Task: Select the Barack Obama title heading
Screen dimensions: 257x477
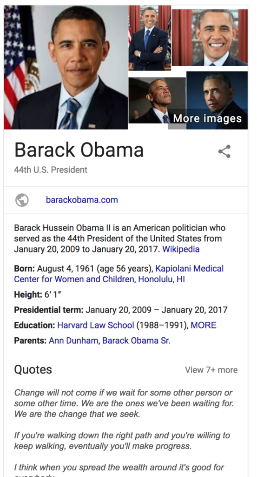Action: 79,150
